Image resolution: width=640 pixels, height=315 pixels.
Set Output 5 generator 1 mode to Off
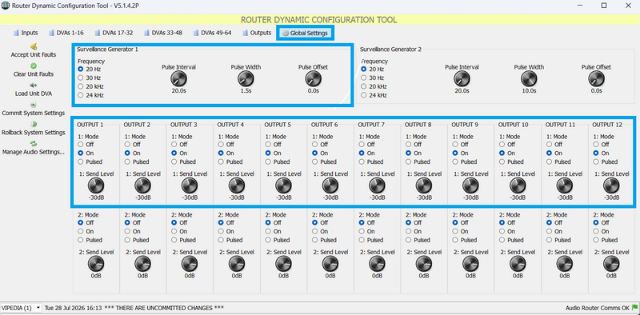[x=268, y=145]
